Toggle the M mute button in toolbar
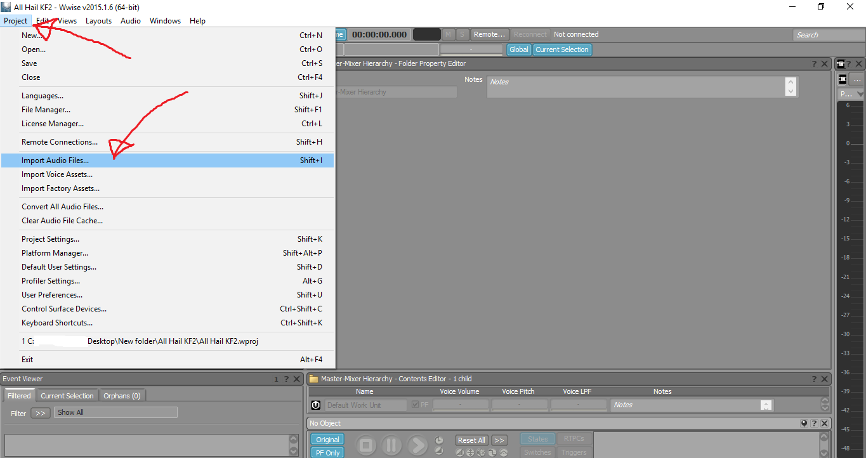866x458 pixels. tap(449, 34)
